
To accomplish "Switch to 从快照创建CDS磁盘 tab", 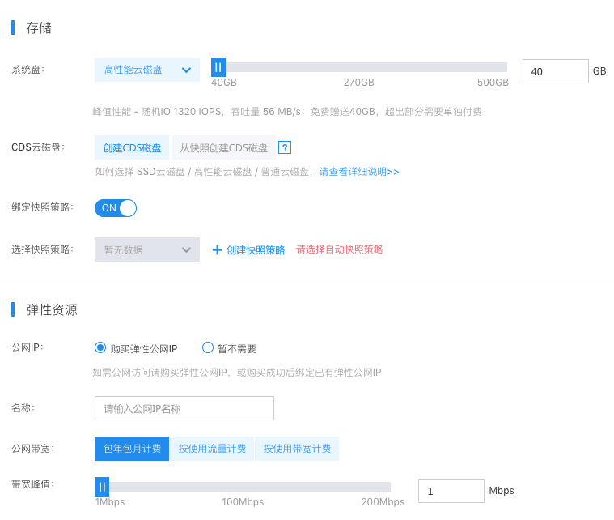I will click(223, 147).
